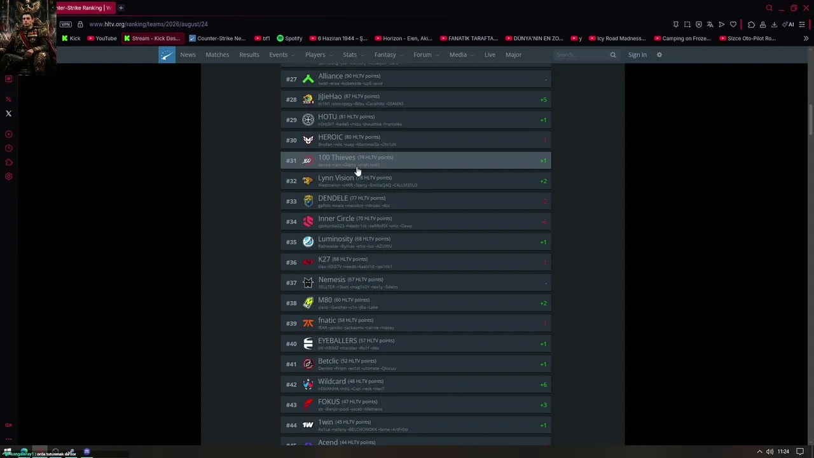The width and height of the screenshot is (814, 458).
Task: Expand the Events dropdown menu
Action: (x=282, y=55)
